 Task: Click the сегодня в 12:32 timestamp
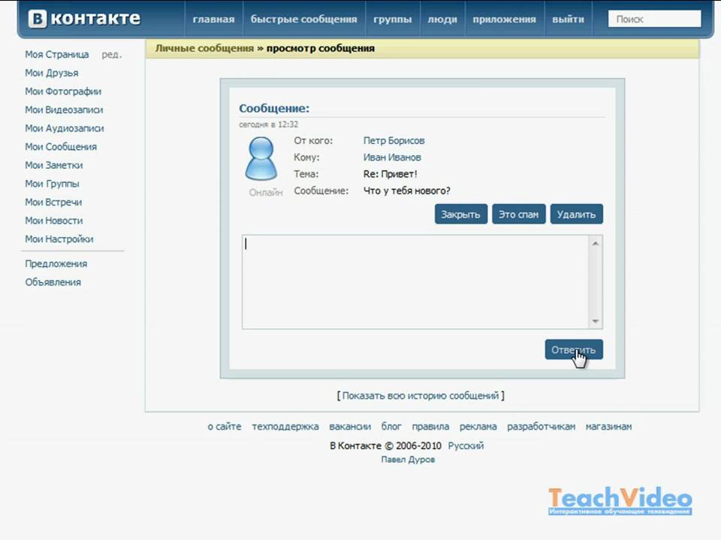tap(269, 124)
